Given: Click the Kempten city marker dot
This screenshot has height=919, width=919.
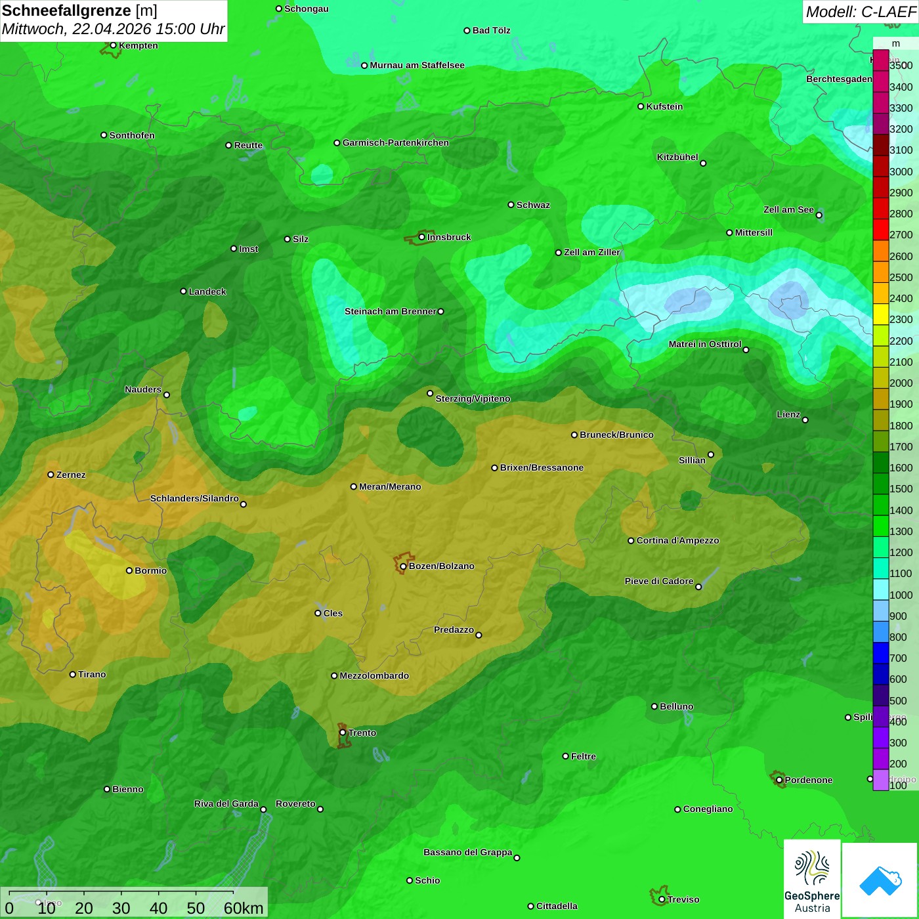Looking at the screenshot, I should tap(113, 45).
